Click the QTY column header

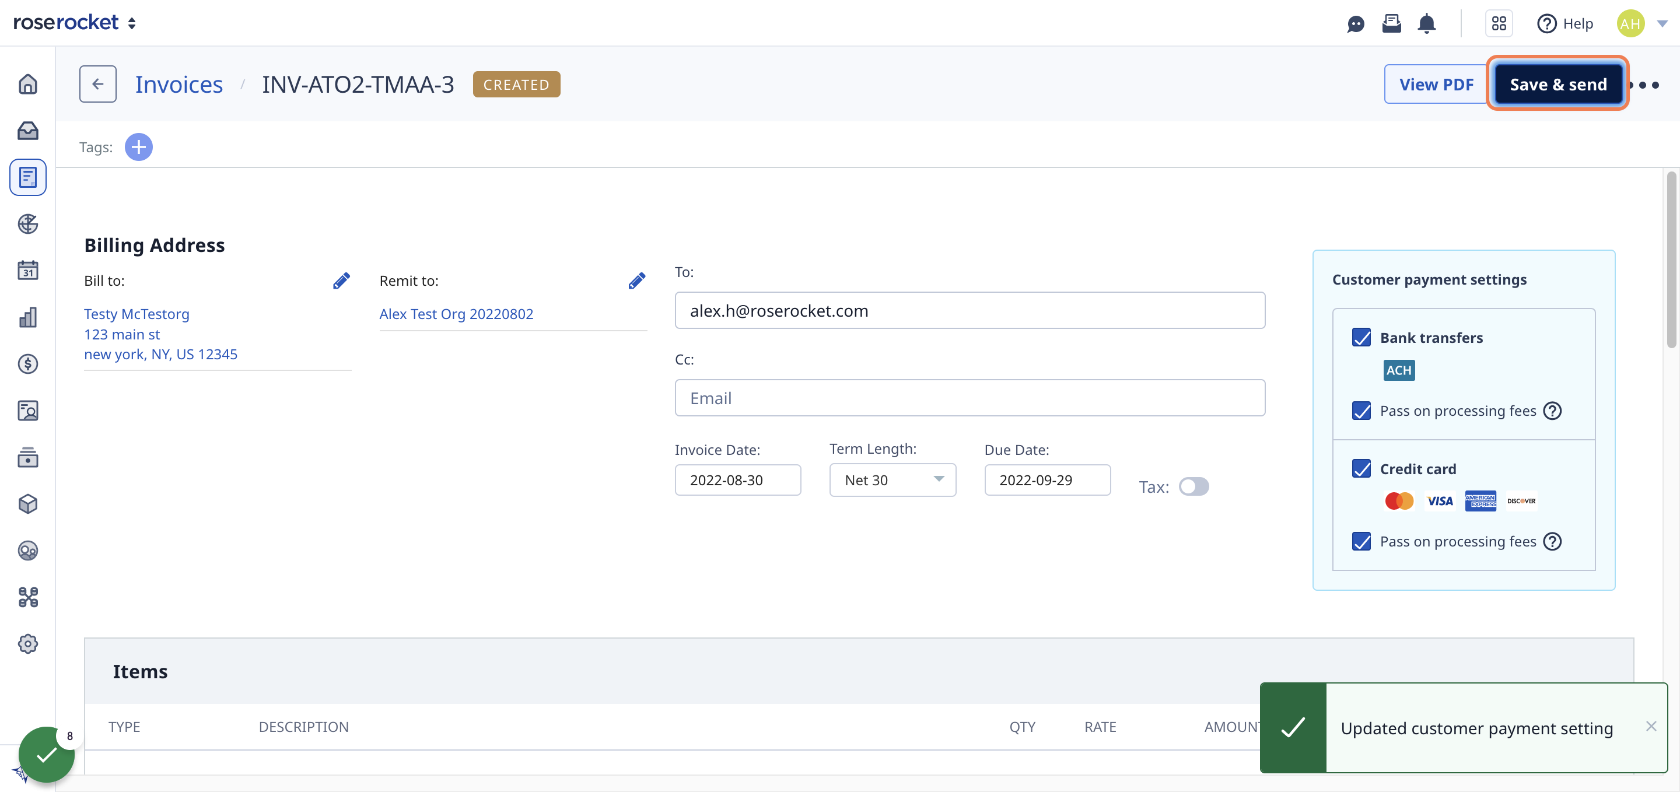point(1022,727)
